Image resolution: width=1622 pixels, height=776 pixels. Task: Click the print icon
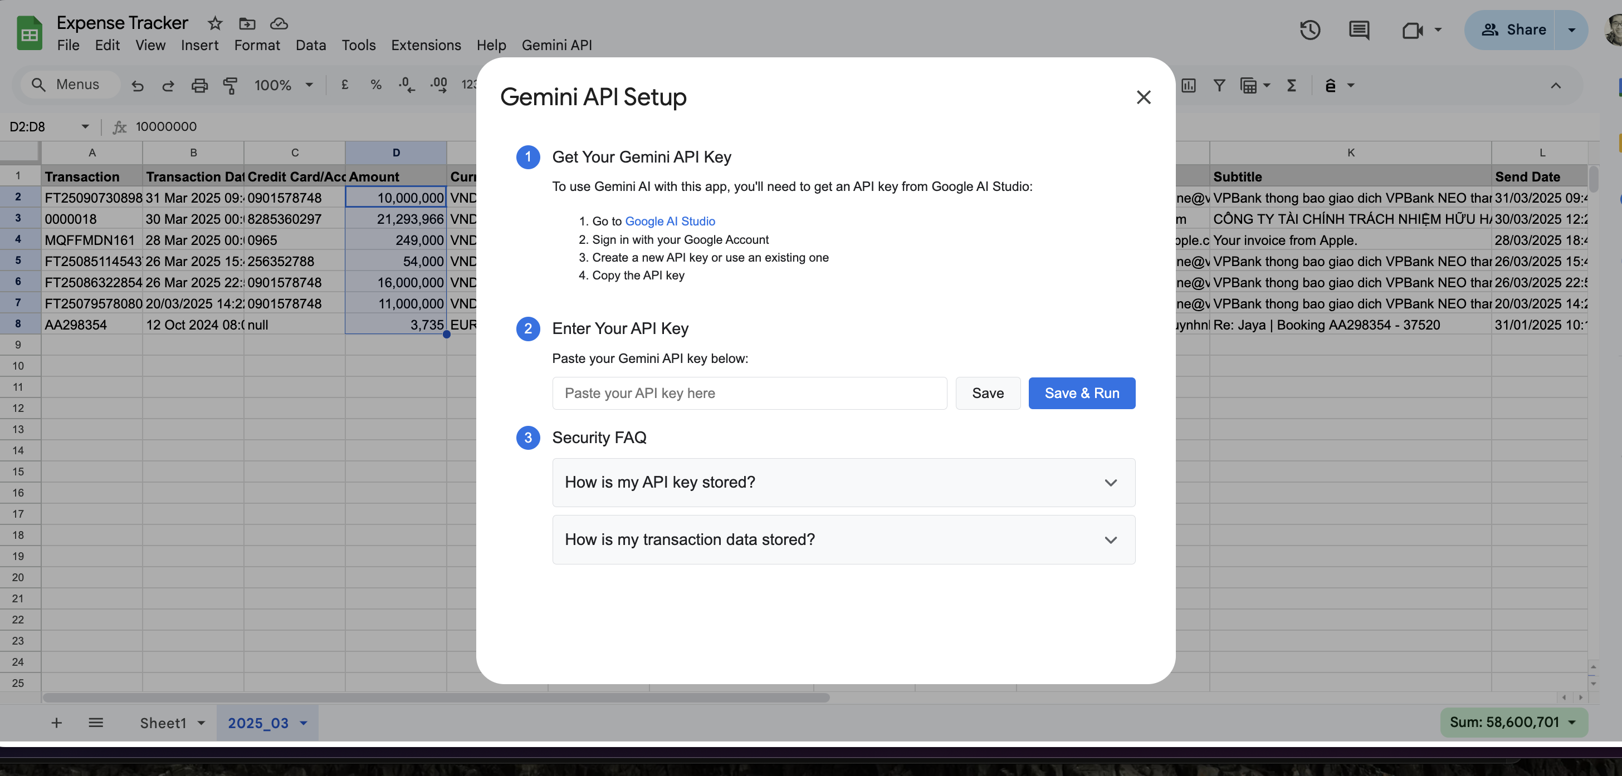(199, 85)
